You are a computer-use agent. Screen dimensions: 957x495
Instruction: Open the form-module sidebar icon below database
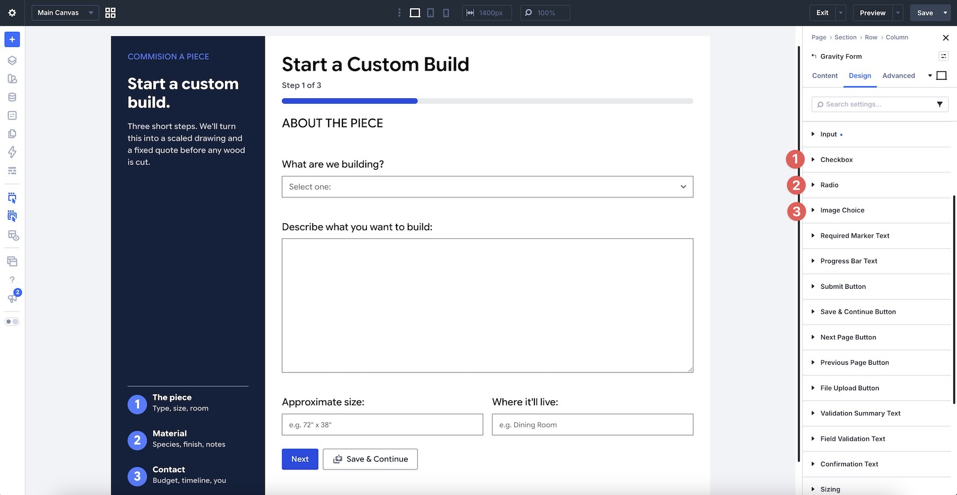(12, 115)
